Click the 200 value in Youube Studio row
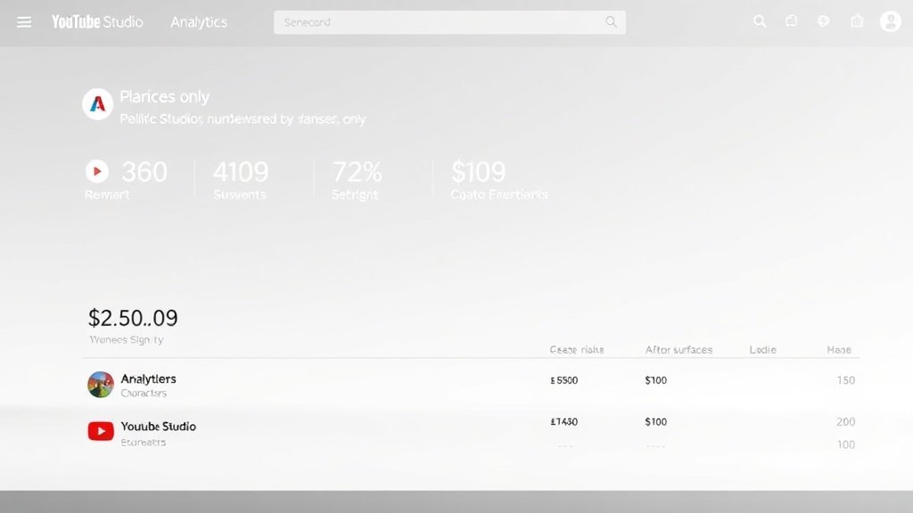The width and height of the screenshot is (913, 513). click(x=846, y=421)
